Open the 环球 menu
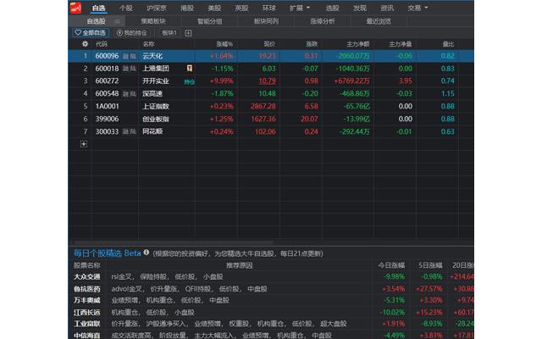 269,8
